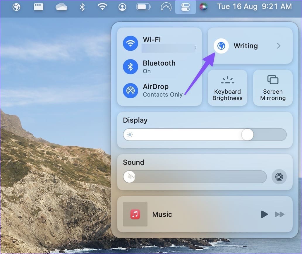The width and height of the screenshot is (302, 254).
Task: Open Screen Mirroring options
Action: [273, 88]
